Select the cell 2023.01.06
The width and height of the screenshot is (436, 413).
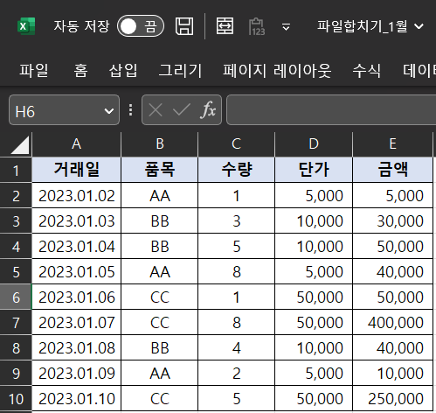(x=76, y=297)
